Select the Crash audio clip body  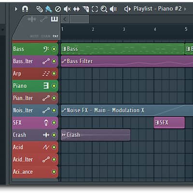(x=96, y=135)
